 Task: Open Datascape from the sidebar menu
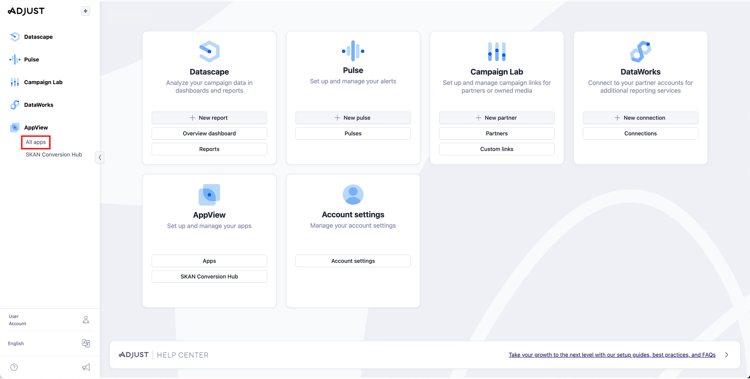(x=38, y=37)
